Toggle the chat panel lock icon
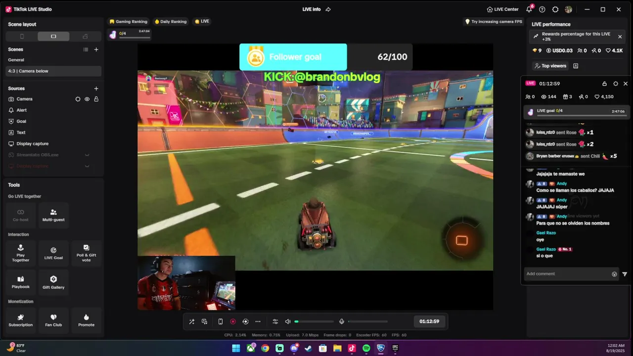Screen dimensions: 633x356 (604, 84)
